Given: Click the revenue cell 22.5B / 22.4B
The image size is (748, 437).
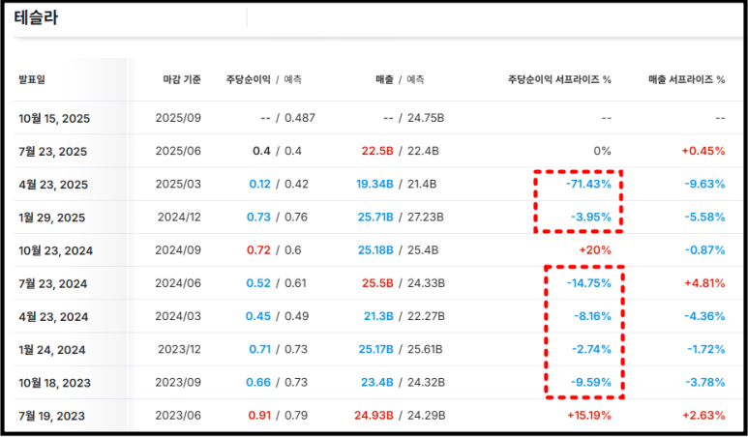Looking at the screenshot, I should click(x=401, y=151).
